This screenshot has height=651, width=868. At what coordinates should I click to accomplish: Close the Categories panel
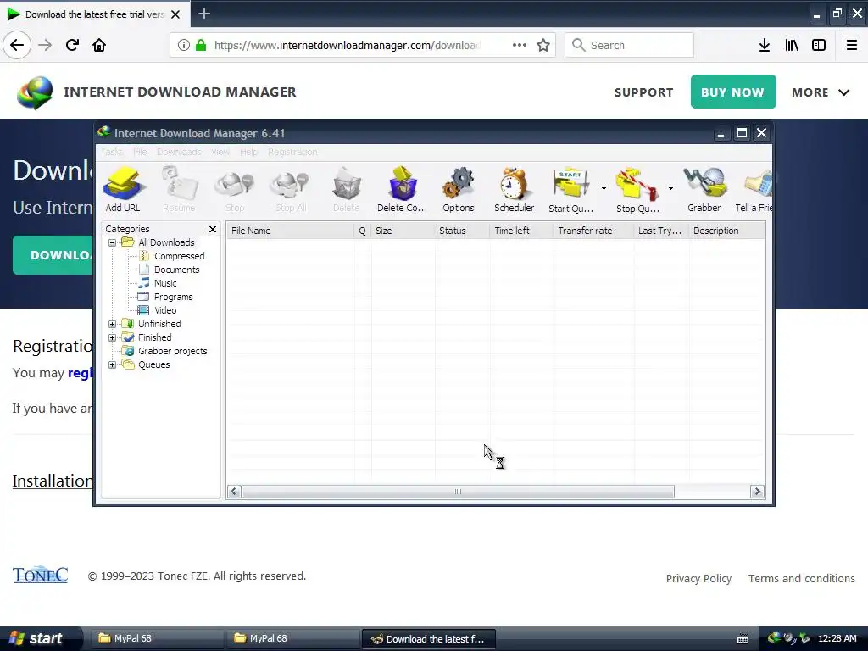(213, 229)
